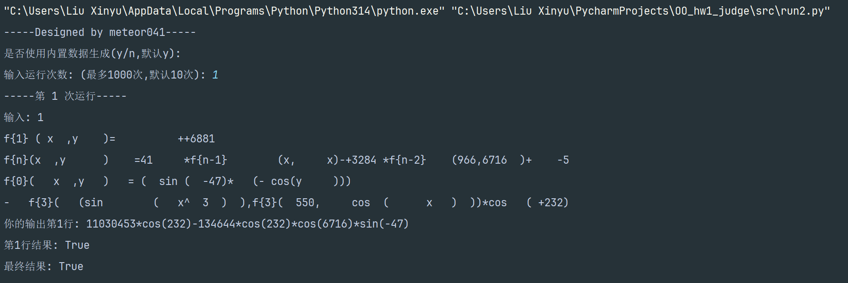Click the built-in data generation prompt line
This screenshot has width=848, height=283.
[92, 54]
